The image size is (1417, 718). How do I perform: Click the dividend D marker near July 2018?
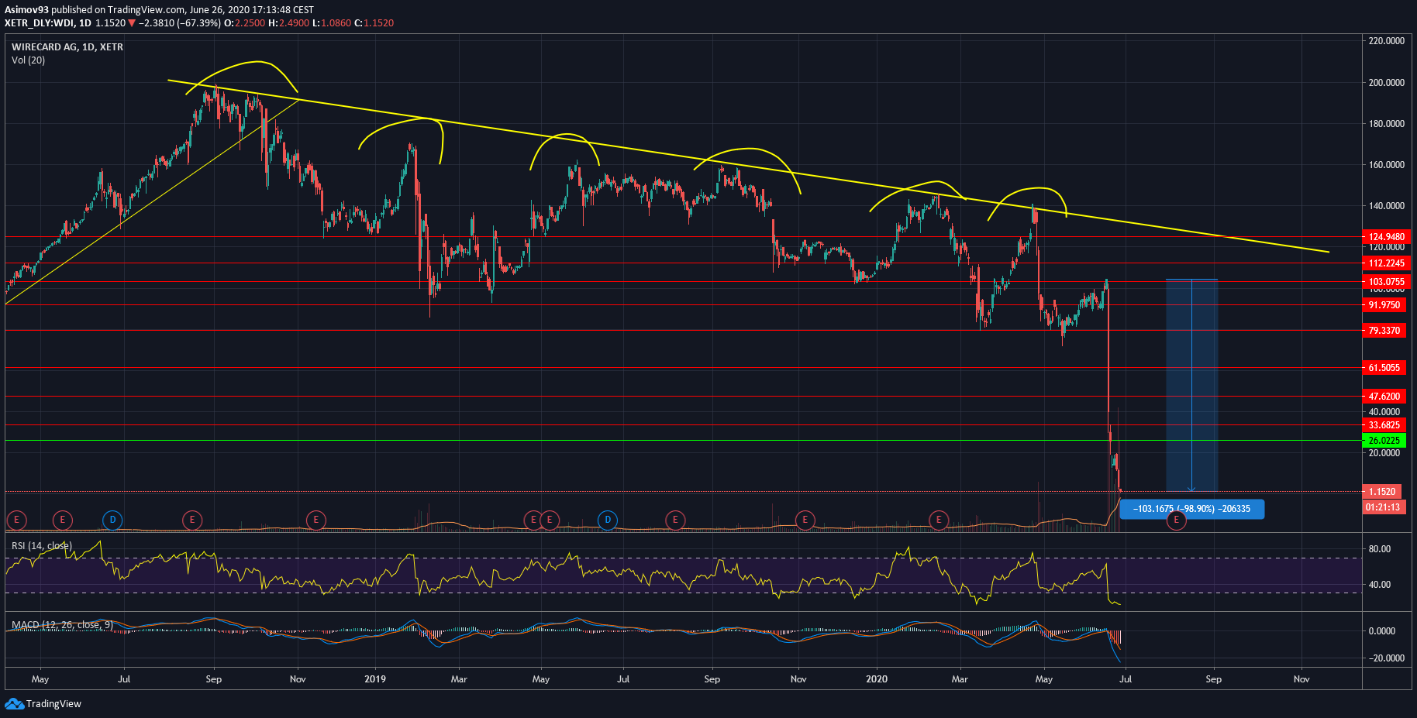click(x=112, y=520)
